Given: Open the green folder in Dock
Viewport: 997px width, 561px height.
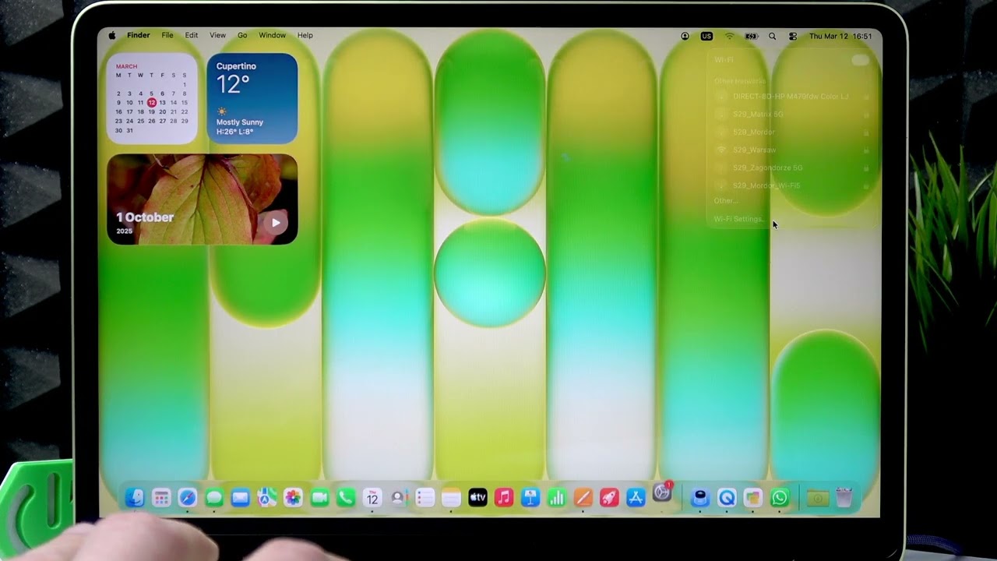Looking at the screenshot, I should tap(817, 497).
